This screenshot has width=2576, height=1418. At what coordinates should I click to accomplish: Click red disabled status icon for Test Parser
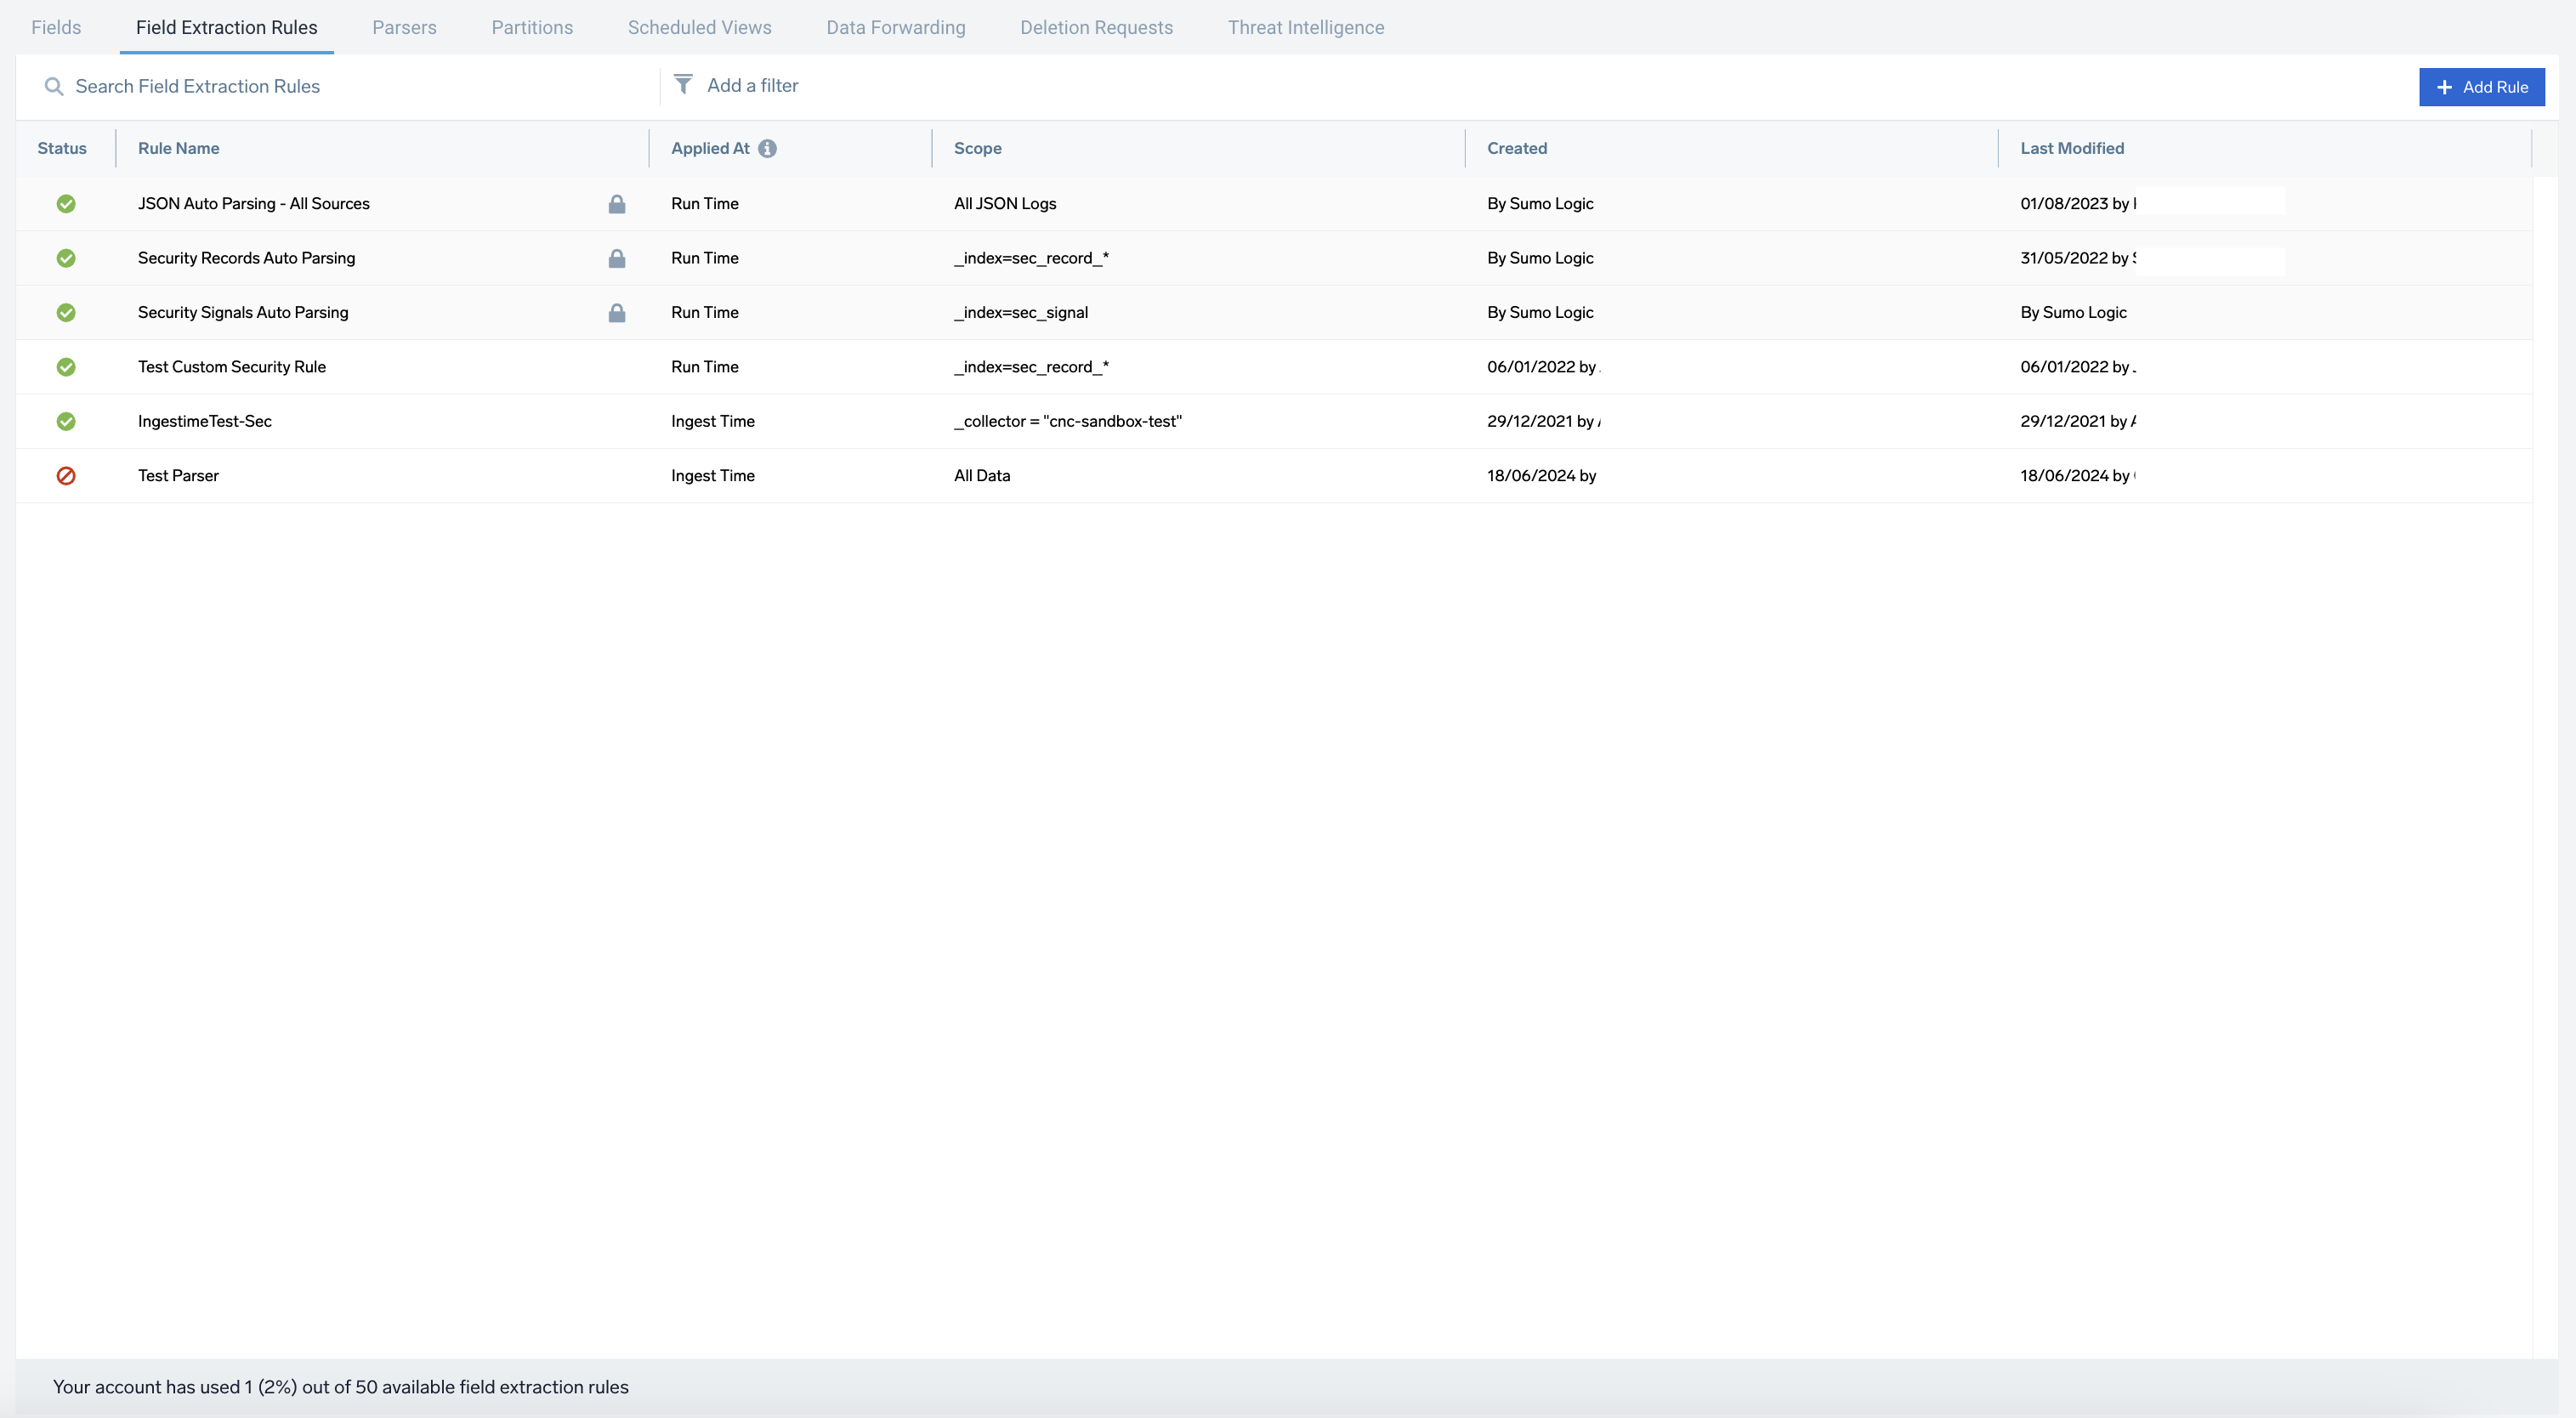click(66, 476)
